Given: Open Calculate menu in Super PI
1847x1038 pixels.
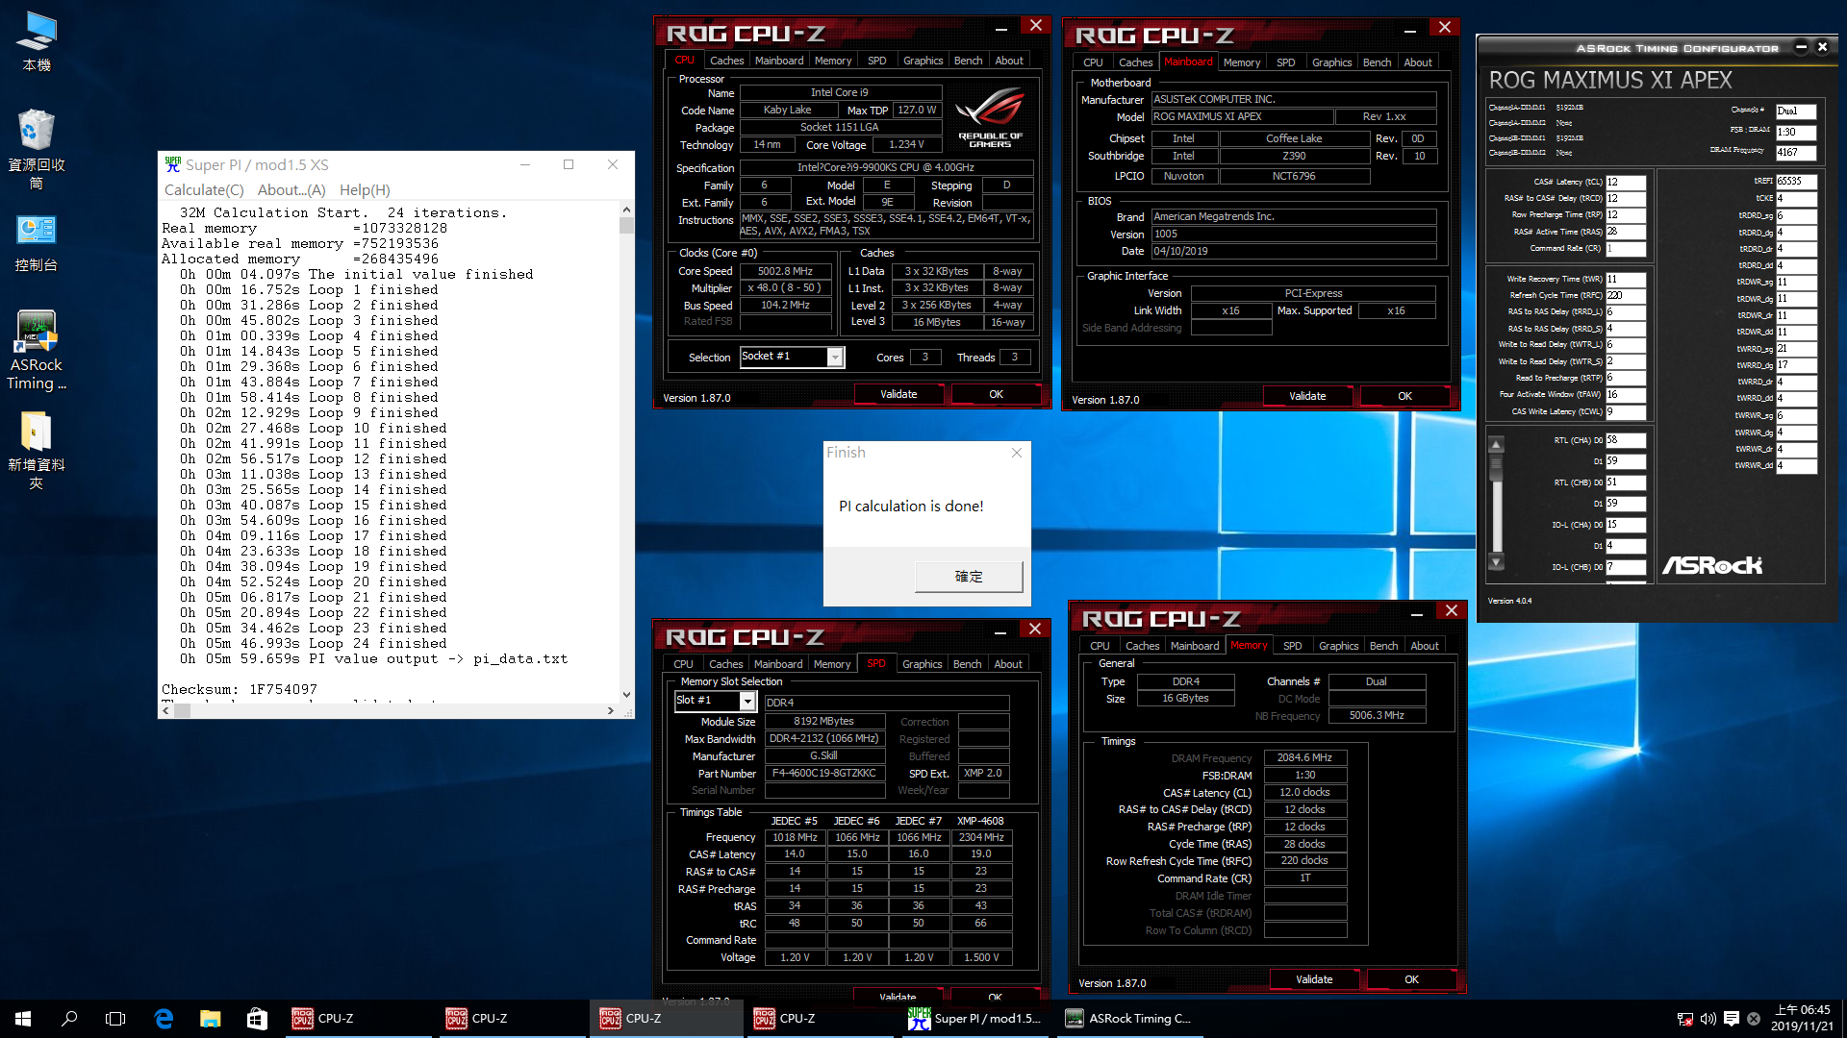Looking at the screenshot, I should (x=204, y=190).
